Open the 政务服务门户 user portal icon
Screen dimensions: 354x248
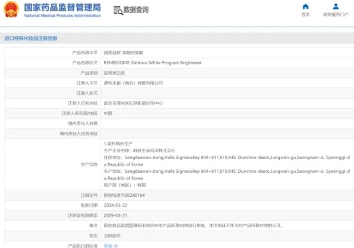click(x=336, y=7)
